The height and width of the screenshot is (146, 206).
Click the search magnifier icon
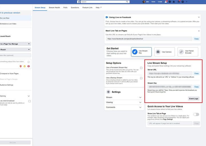(x=127, y=2)
